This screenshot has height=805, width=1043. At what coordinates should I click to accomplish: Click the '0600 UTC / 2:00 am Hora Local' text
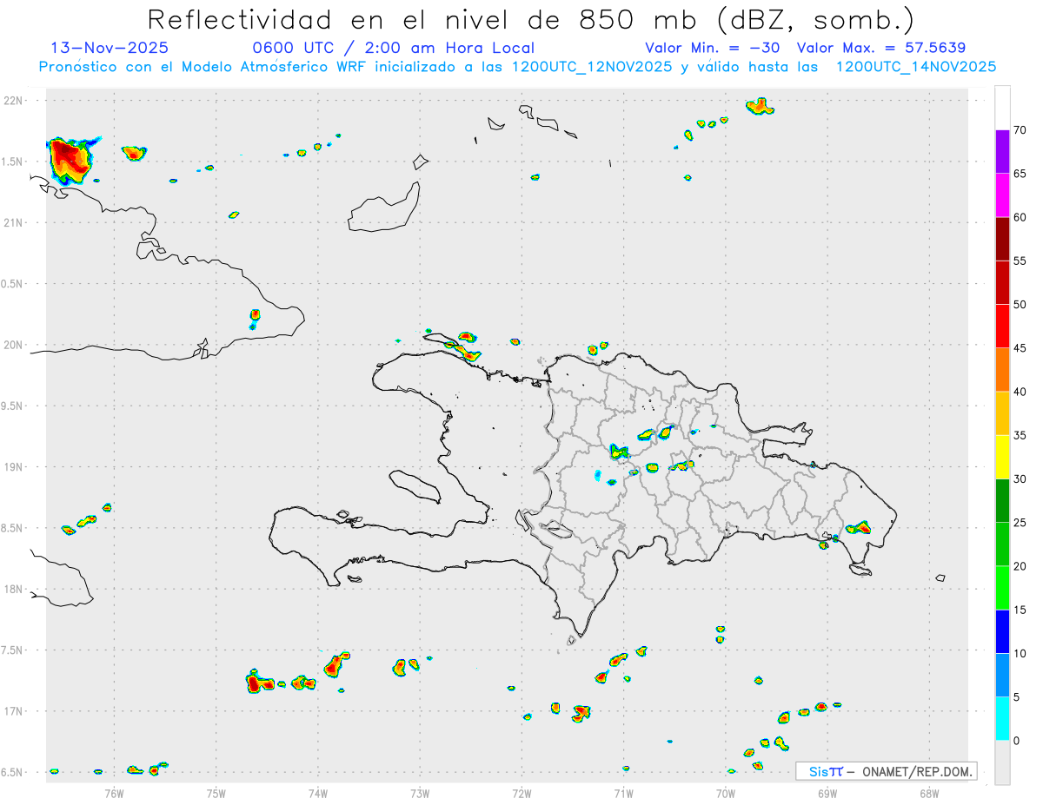[394, 48]
